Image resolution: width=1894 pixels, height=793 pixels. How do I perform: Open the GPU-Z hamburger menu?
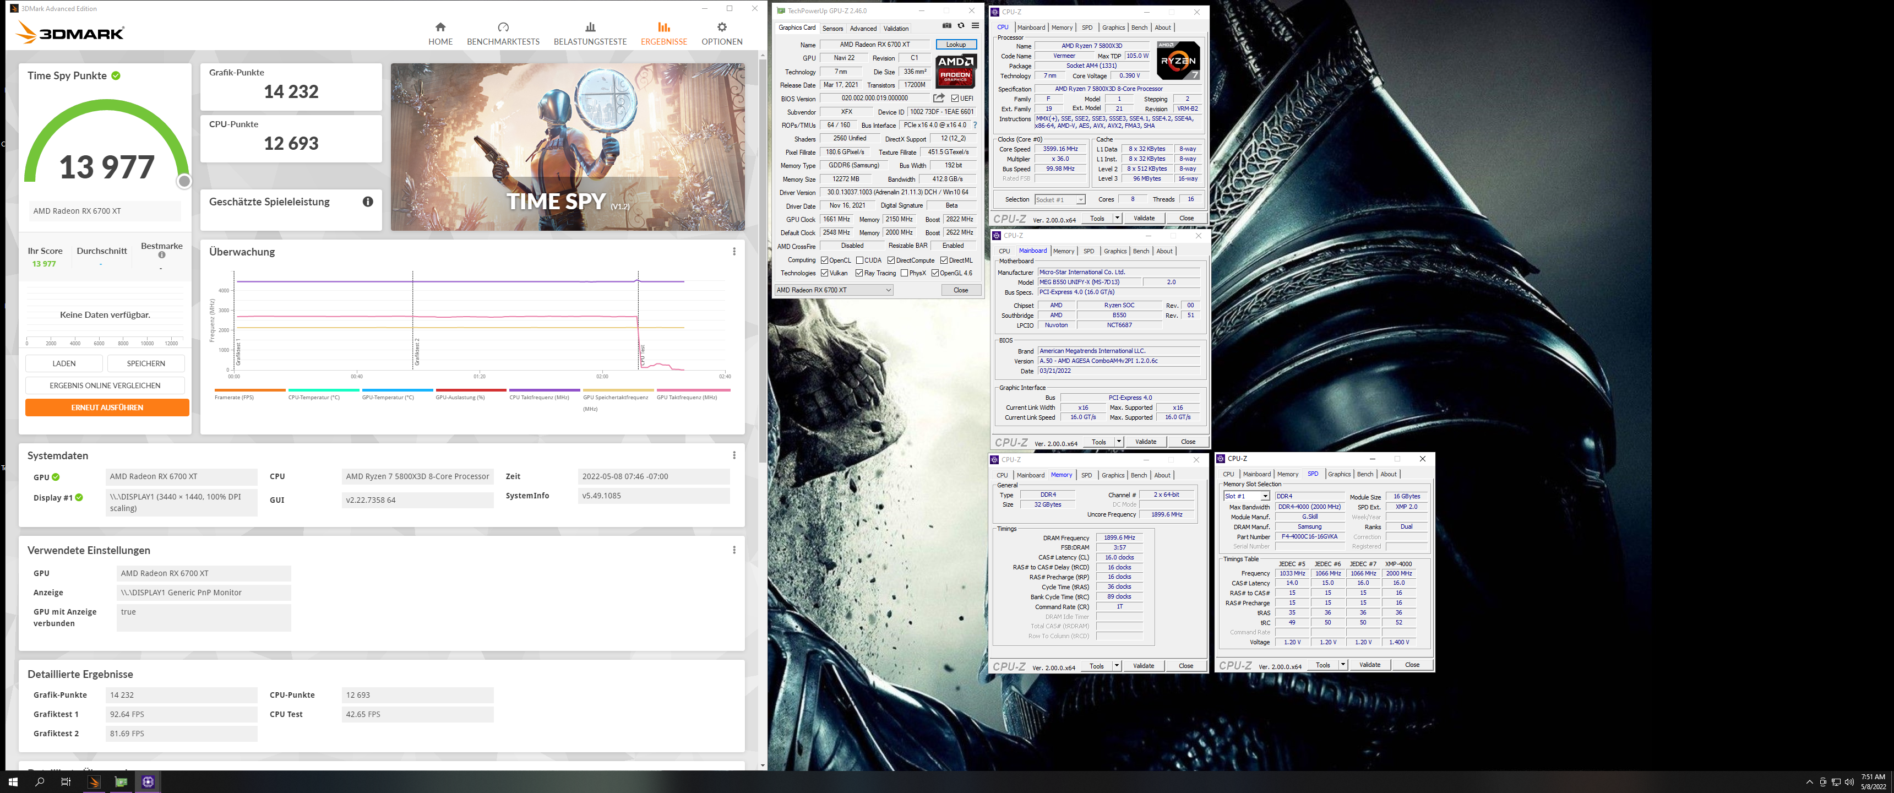click(x=975, y=26)
